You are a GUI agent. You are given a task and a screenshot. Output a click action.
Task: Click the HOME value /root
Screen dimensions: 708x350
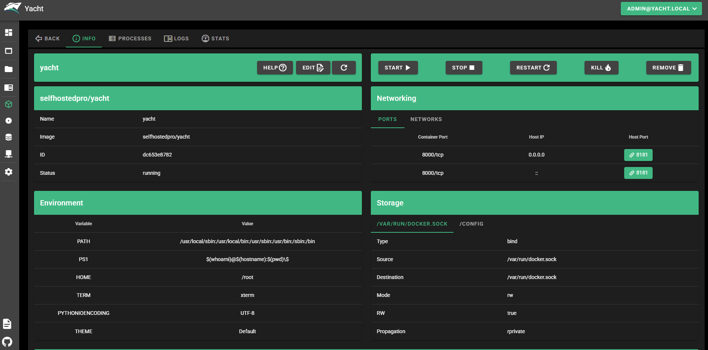[x=247, y=277]
